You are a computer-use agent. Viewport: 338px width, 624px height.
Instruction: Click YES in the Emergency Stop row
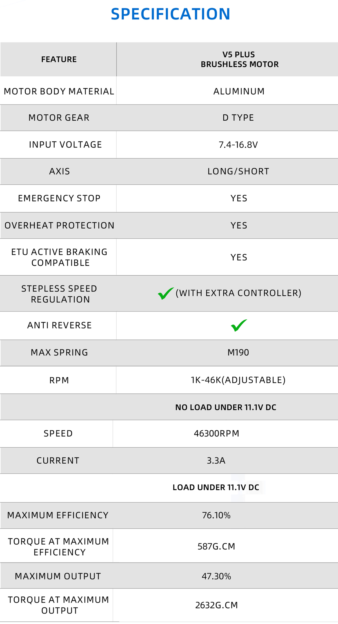[x=239, y=198]
